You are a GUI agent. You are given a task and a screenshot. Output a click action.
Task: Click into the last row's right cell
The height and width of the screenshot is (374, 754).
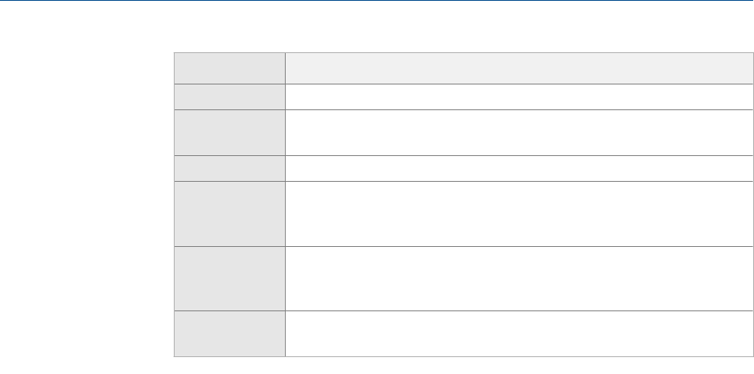(x=513, y=332)
